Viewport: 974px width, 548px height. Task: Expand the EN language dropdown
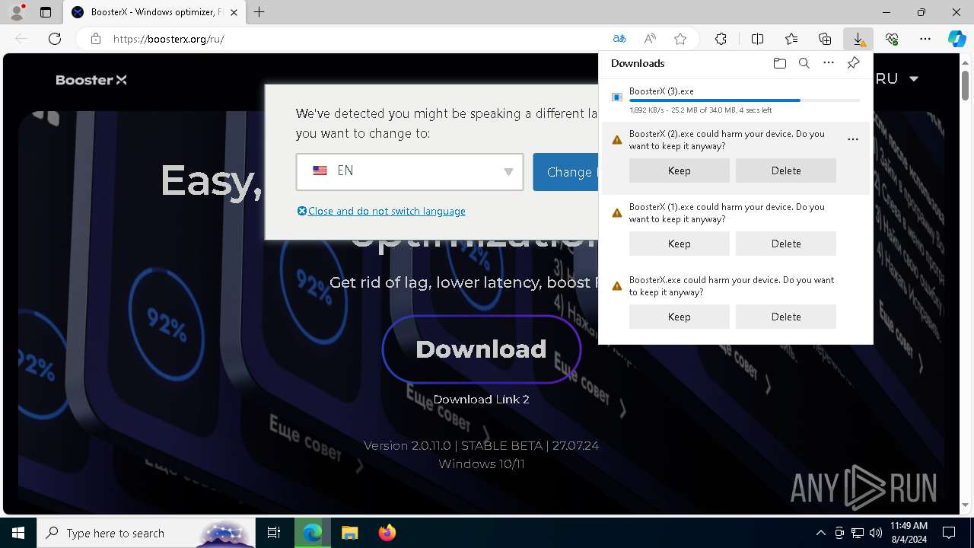409,171
